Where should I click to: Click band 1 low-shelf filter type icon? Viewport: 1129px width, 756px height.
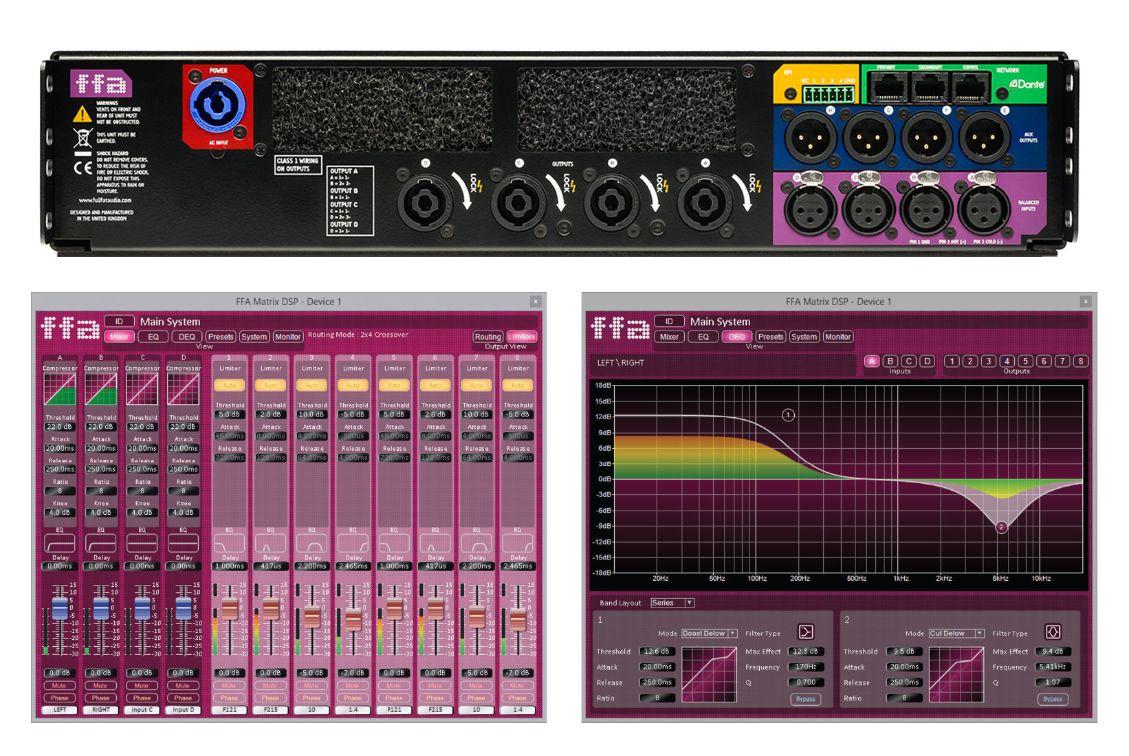tap(805, 632)
